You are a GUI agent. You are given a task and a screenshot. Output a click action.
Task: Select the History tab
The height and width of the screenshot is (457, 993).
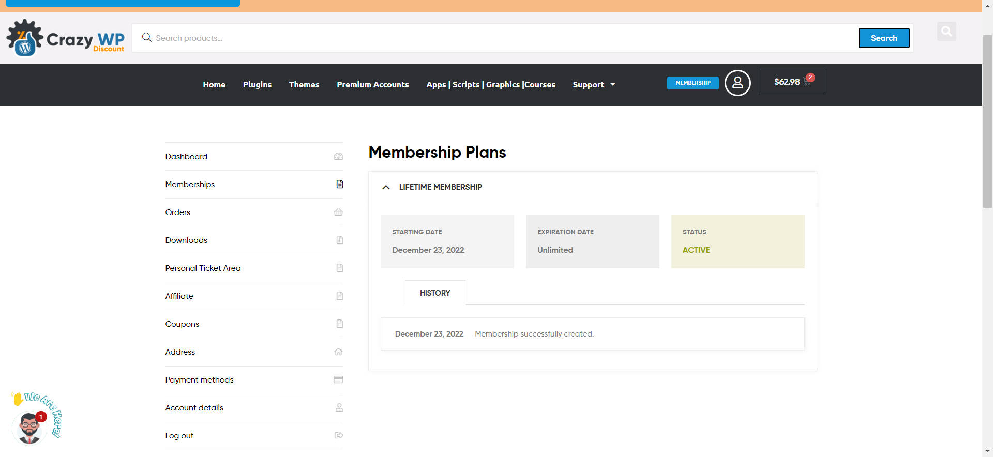pyautogui.click(x=435, y=293)
